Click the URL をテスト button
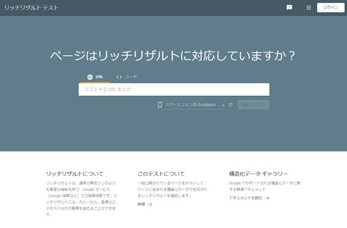This screenshot has width=347, height=228. pos(253,105)
